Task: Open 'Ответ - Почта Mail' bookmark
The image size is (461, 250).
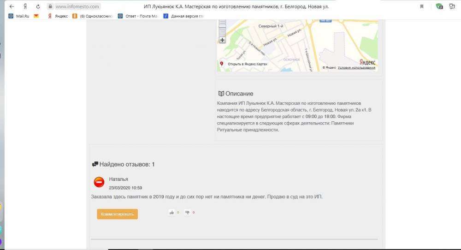Action: pyautogui.click(x=137, y=16)
